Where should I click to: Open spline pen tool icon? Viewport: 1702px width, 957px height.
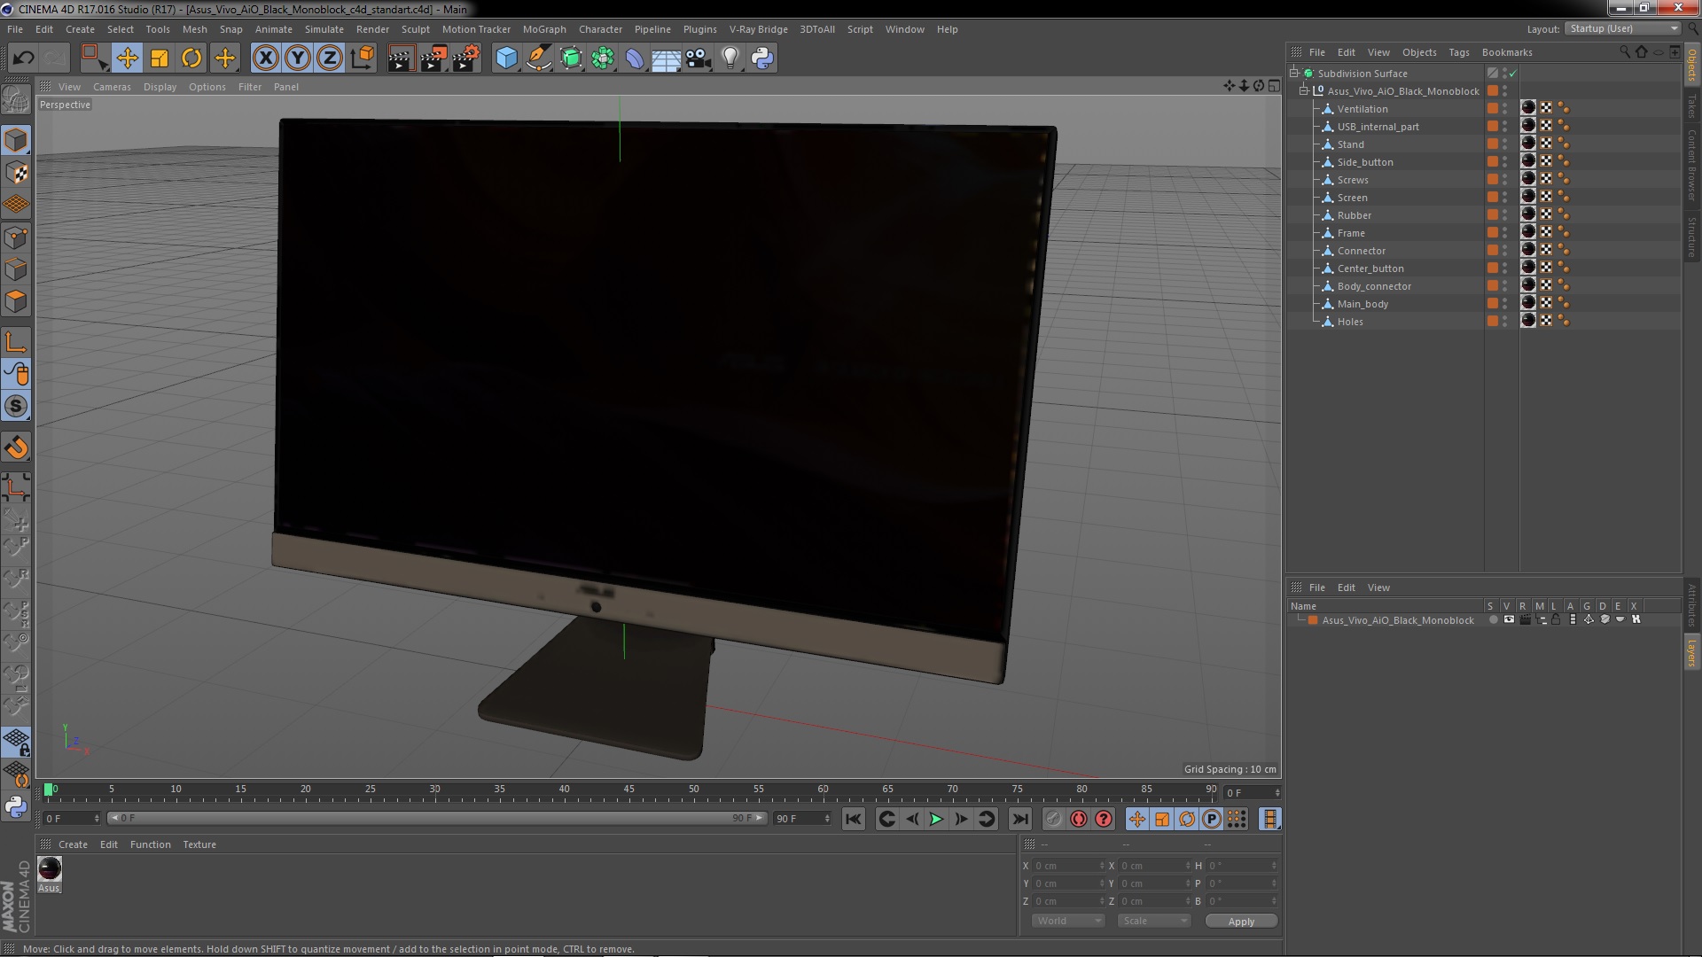click(x=539, y=58)
